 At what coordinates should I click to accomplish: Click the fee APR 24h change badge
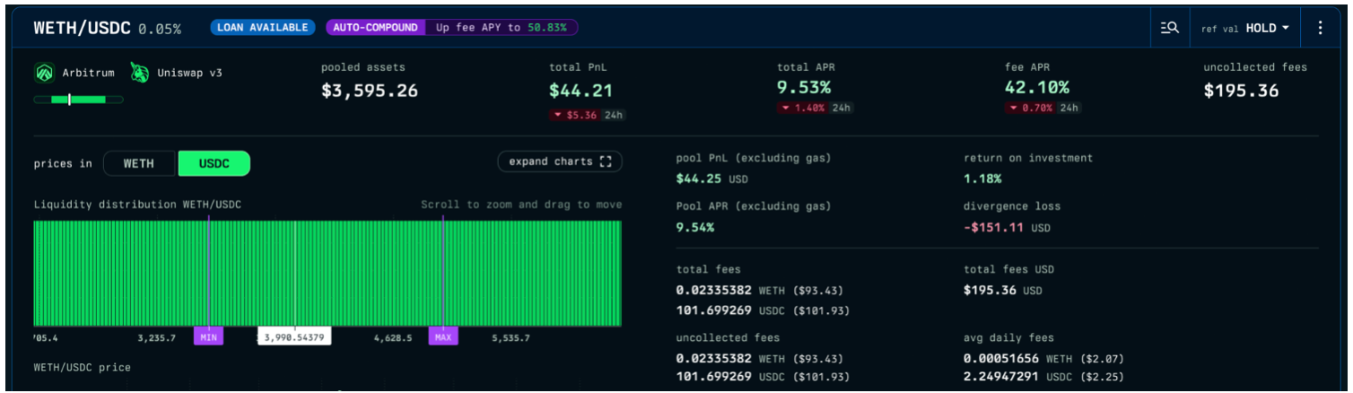tap(1044, 108)
